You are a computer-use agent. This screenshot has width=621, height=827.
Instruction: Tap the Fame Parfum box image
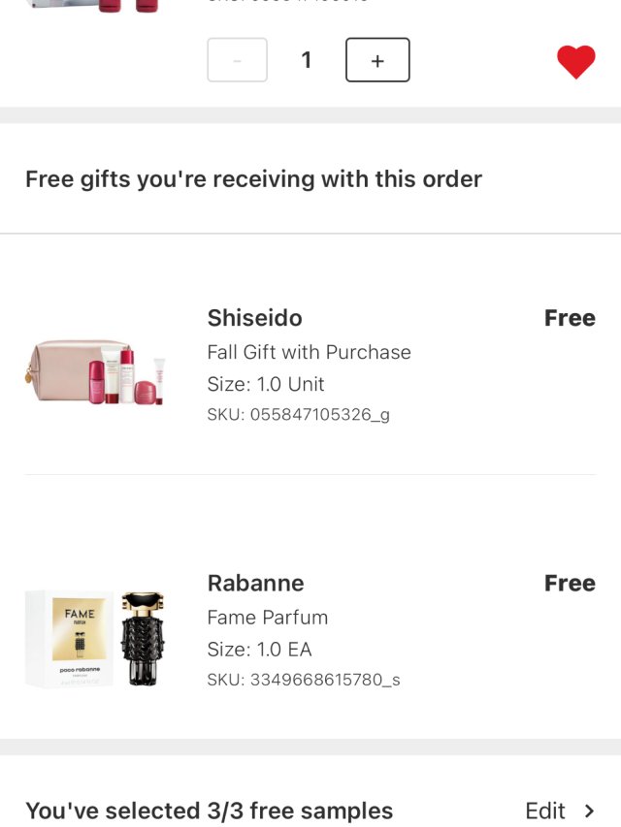68,640
